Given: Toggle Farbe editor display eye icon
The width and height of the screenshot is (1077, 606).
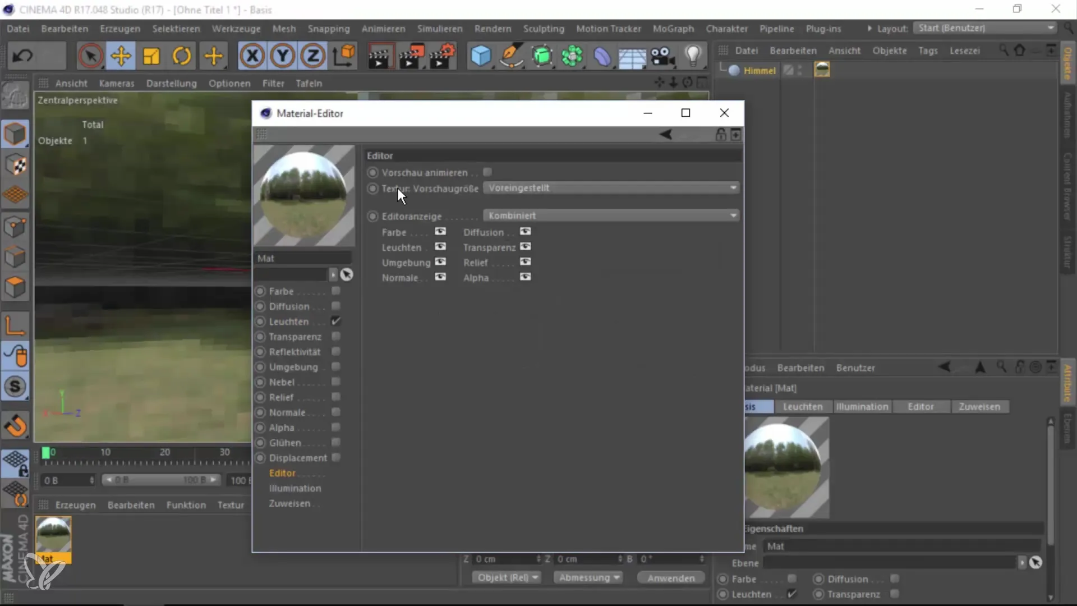Looking at the screenshot, I should pyautogui.click(x=440, y=232).
